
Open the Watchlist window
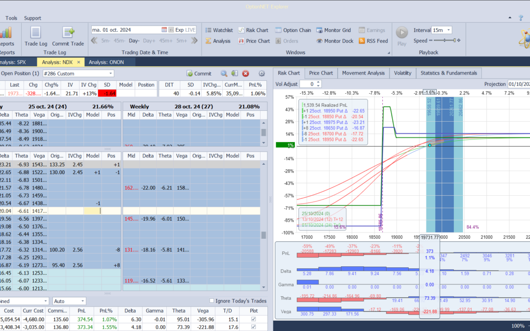(x=219, y=30)
